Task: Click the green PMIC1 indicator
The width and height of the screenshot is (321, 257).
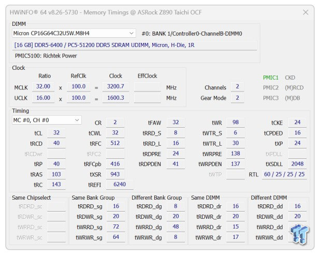Action: 271,78
